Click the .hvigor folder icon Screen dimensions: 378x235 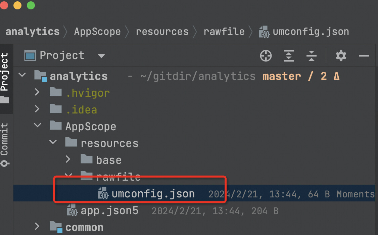click(56, 92)
